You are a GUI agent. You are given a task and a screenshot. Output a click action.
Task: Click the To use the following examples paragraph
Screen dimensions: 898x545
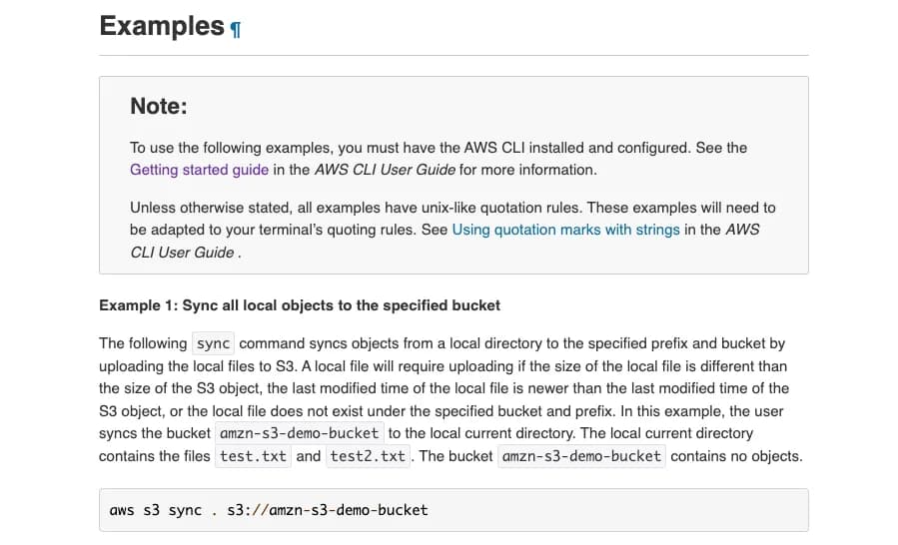(x=439, y=159)
